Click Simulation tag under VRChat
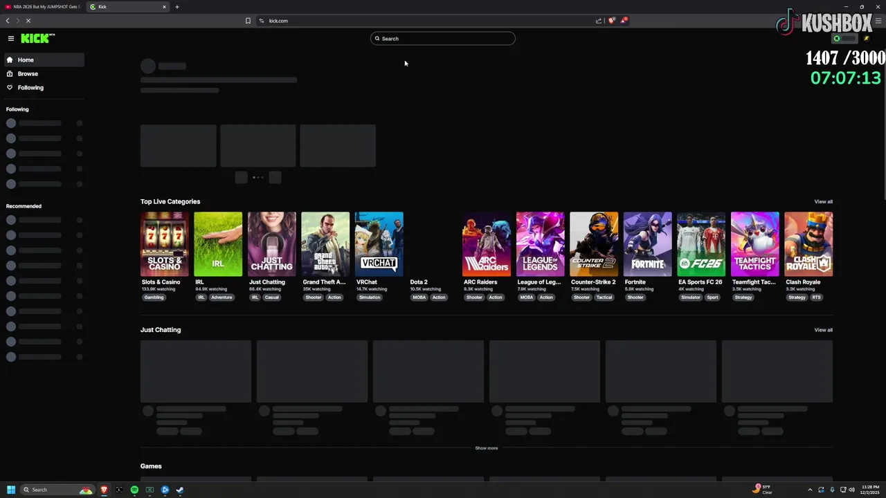 369,297
